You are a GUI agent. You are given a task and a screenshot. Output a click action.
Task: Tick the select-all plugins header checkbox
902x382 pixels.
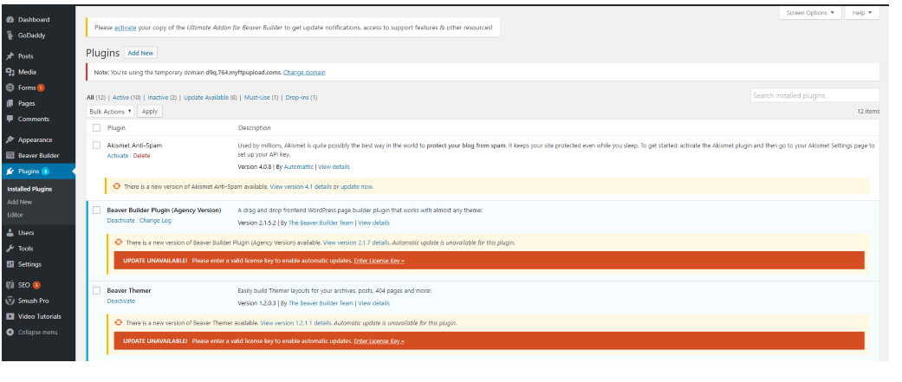[x=97, y=127]
